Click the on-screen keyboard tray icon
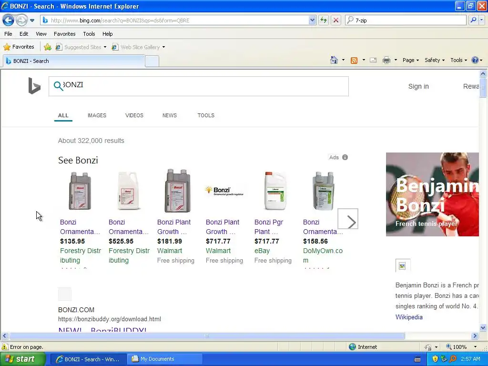The image size is (488, 366). [x=417, y=359]
